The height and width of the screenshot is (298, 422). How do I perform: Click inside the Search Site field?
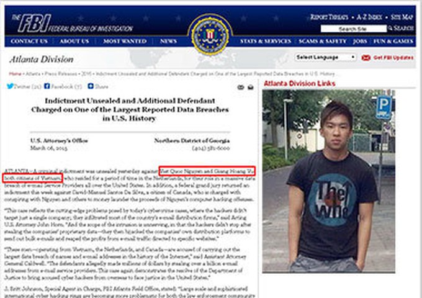354,29
